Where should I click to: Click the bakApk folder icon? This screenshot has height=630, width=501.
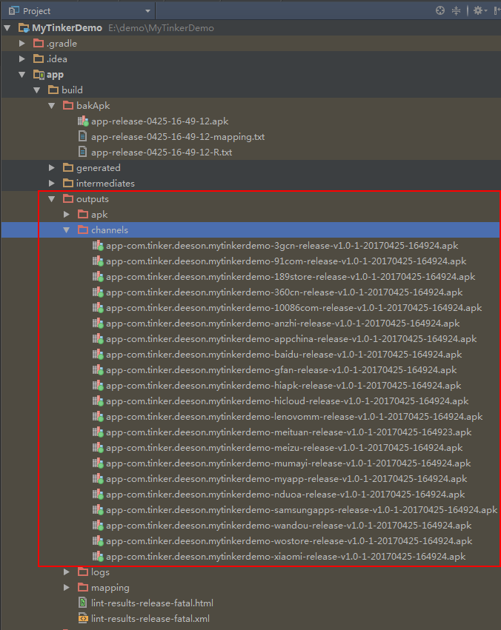pyautogui.click(x=68, y=106)
